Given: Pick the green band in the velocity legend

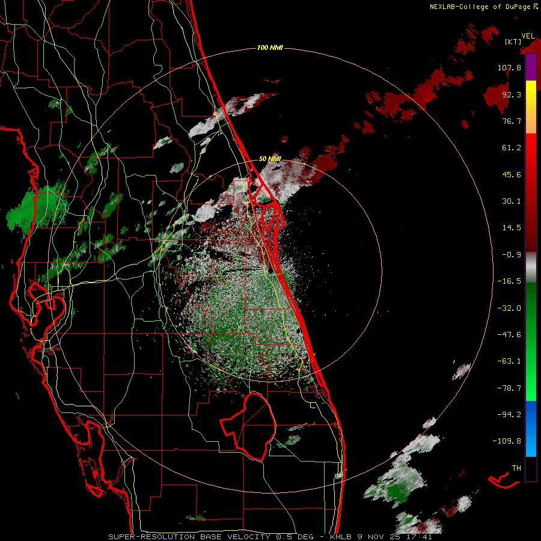Looking at the screenshot, I should pos(531,341).
